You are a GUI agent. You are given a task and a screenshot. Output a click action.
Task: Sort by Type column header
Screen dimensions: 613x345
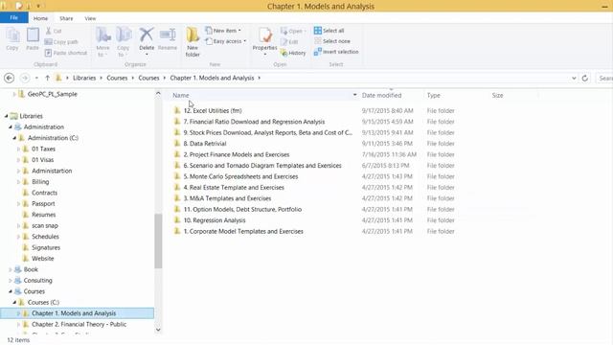[434, 95]
